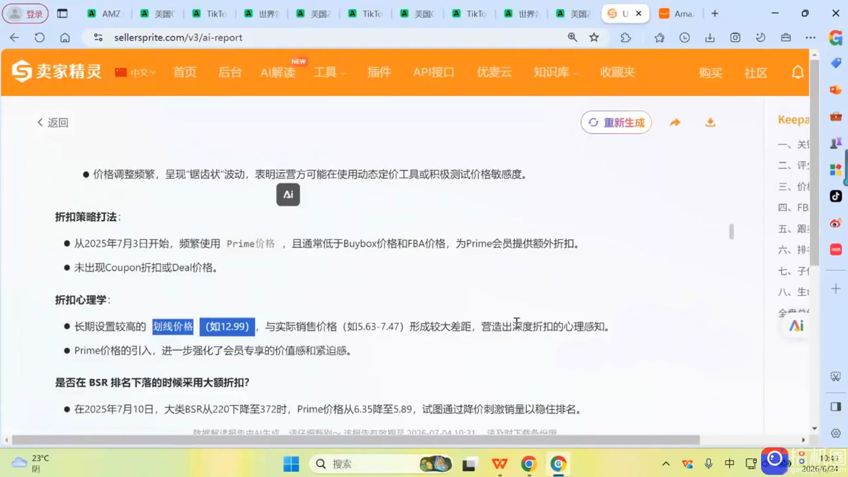Open the 后台 navigation item
This screenshot has height=477, width=848.
(x=230, y=72)
